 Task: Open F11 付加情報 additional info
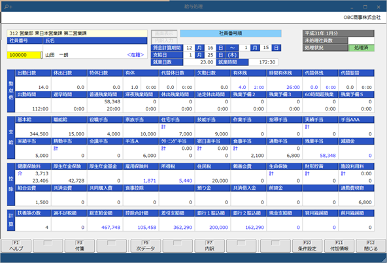point(339,246)
